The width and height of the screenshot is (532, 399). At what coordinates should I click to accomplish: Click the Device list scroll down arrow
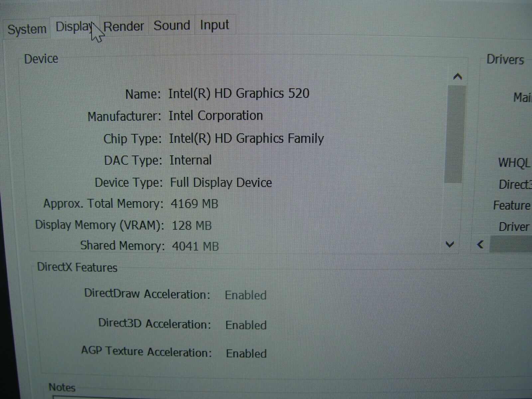pyautogui.click(x=450, y=245)
